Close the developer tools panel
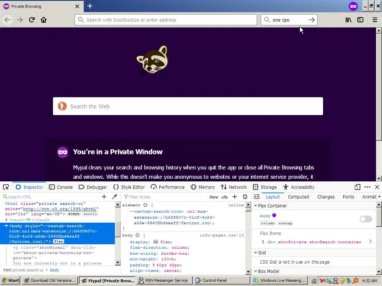The image size is (382, 286). [x=377, y=187]
